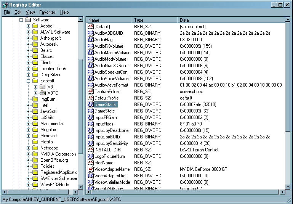Select the InputJoySensitivity value name
This screenshot has height=204, width=293.
click(x=111, y=143)
